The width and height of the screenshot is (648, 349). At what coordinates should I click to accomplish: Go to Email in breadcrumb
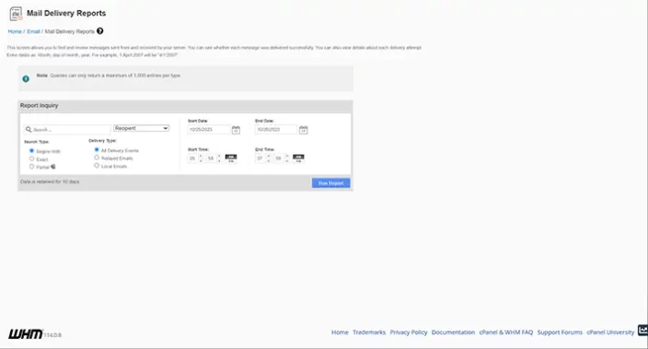coord(33,31)
